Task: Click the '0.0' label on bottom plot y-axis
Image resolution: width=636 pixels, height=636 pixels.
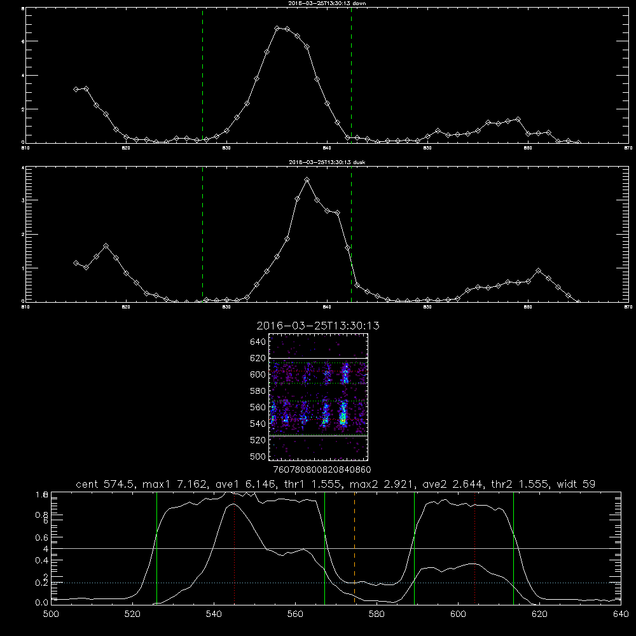Action: [42, 603]
